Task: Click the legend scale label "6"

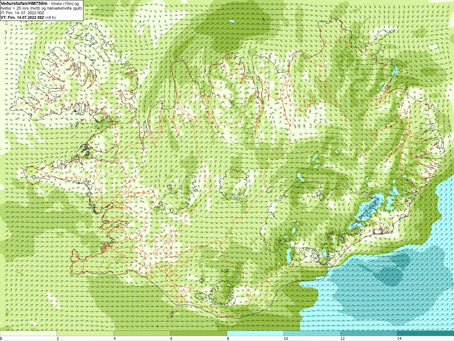Action: click(171, 339)
